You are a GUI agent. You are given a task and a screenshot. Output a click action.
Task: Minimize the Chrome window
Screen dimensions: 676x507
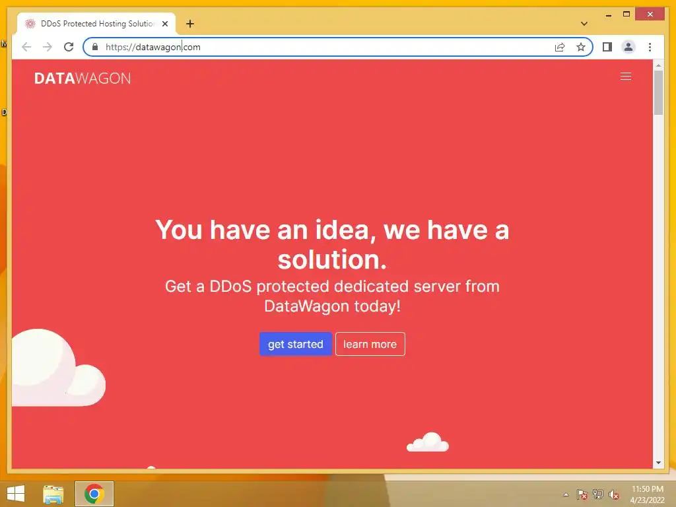[608, 15]
